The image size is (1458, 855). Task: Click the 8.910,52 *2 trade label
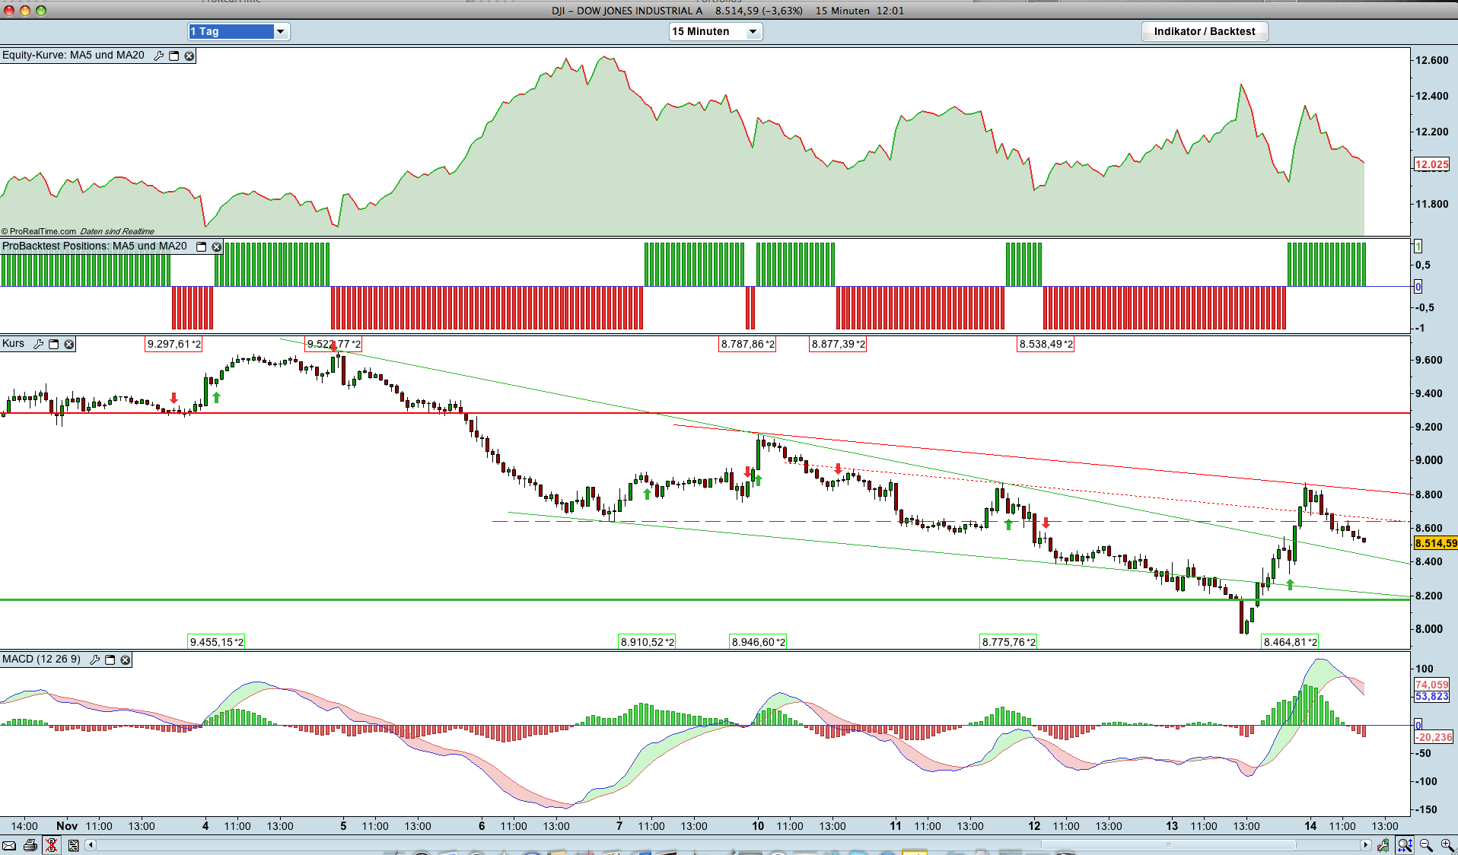[648, 642]
